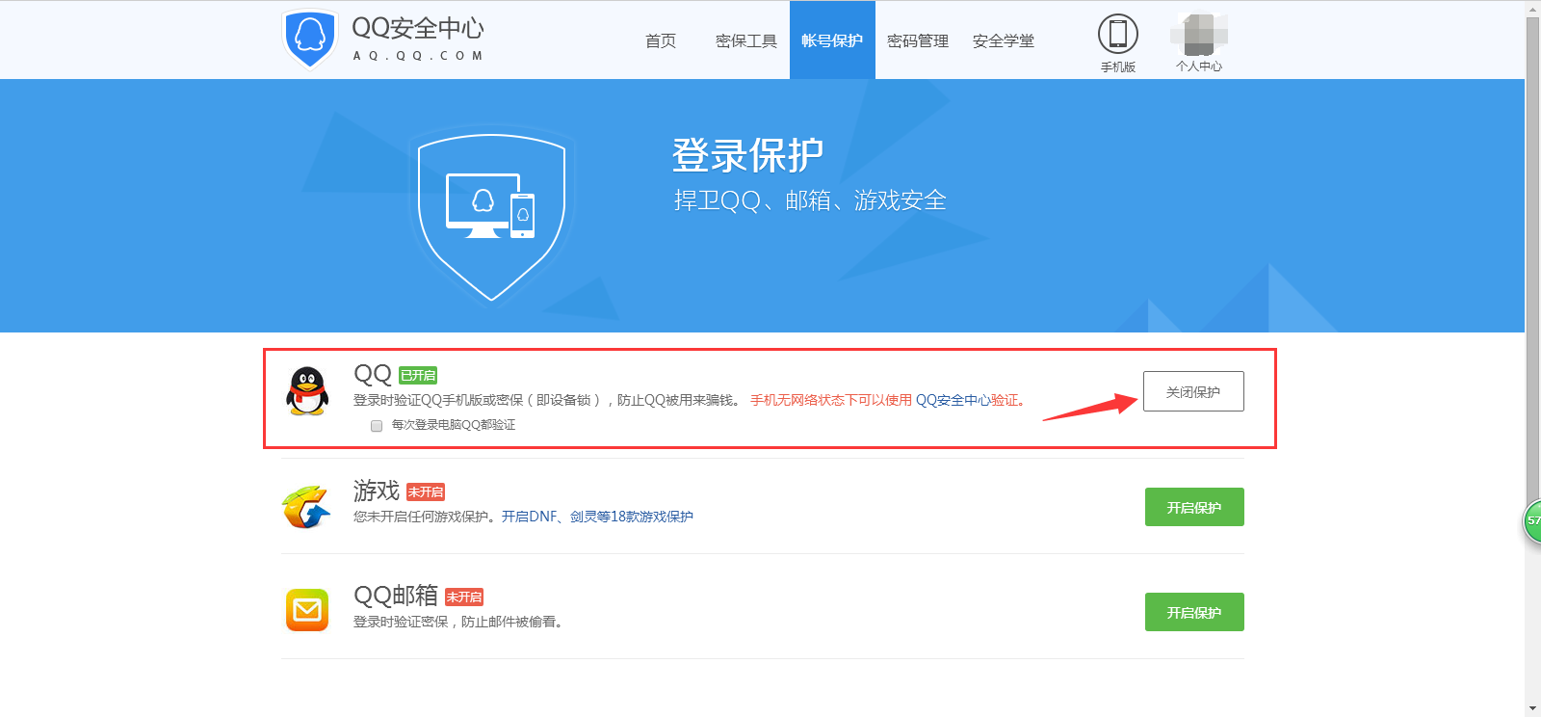Click the scrollbar up arrow

[x=1532, y=9]
